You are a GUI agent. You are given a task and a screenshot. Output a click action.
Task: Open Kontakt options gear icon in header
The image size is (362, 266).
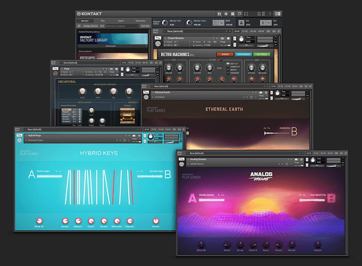pos(226,14)
